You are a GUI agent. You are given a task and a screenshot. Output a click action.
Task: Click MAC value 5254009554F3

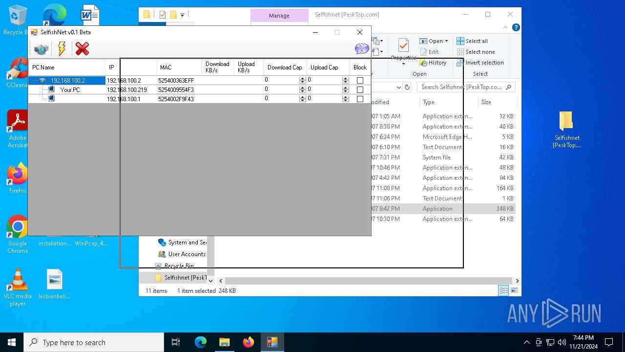(176, 90)
